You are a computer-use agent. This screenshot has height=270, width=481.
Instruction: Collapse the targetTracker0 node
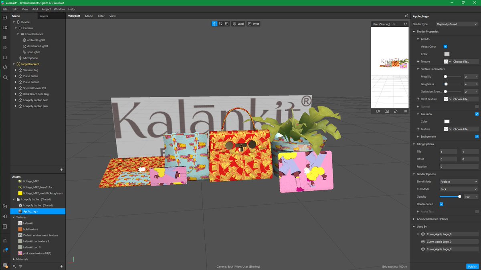click(14, 64)
